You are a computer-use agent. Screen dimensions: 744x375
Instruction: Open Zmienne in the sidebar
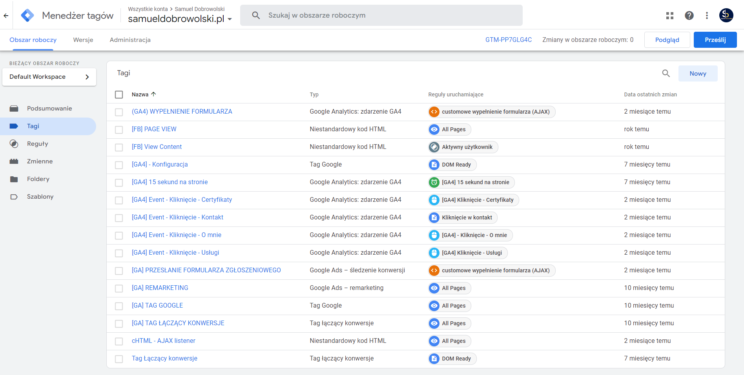click(48, 161)
